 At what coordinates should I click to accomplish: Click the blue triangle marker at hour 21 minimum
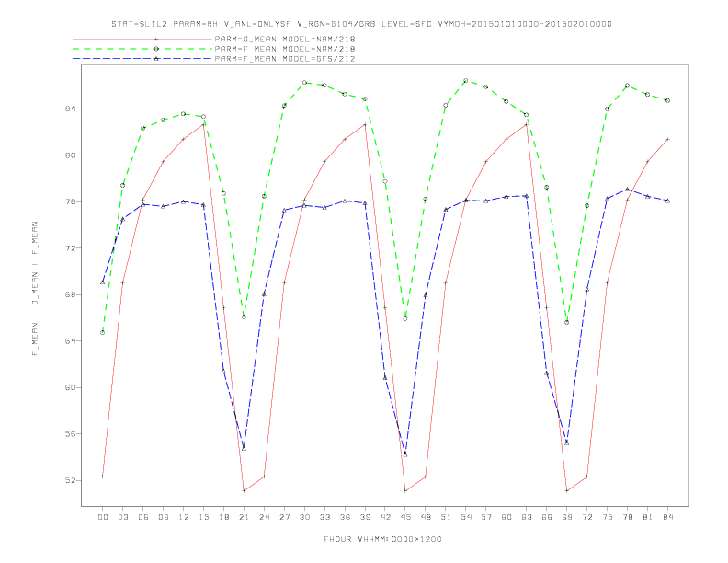[244, 448]
